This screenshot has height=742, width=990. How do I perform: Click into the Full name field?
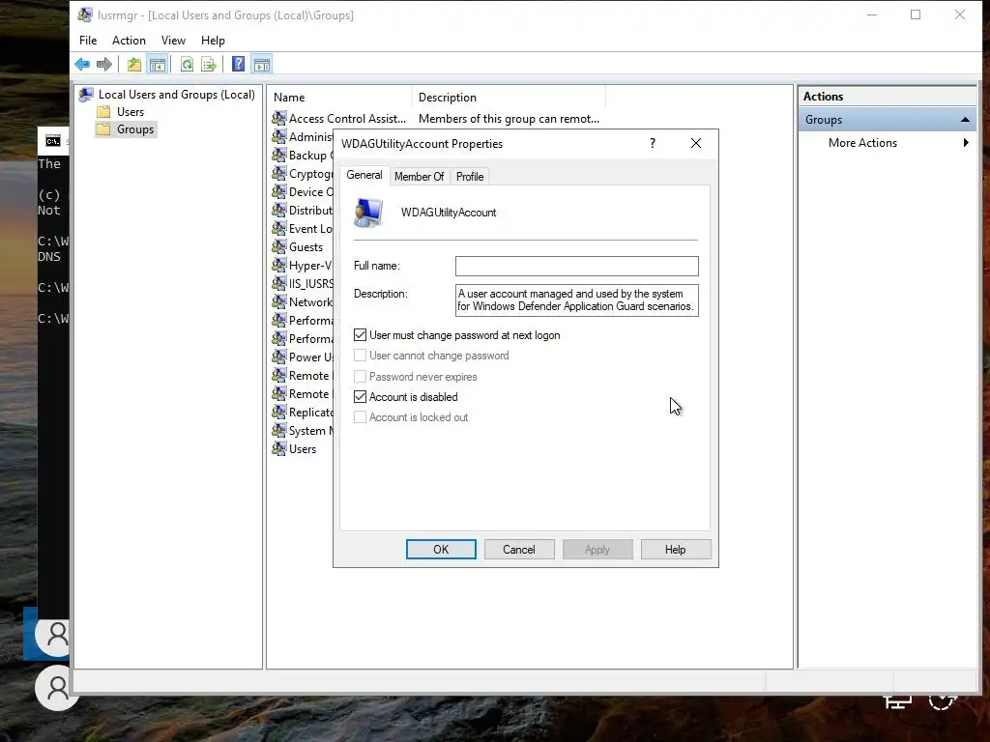[576, 266]
